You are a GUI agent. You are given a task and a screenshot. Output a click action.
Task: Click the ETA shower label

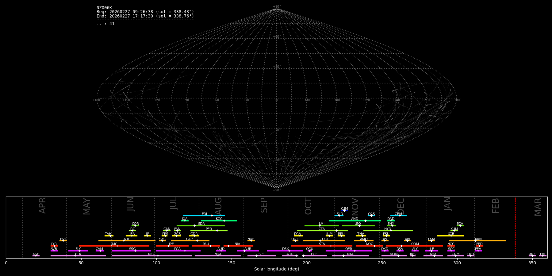(78, 254)
